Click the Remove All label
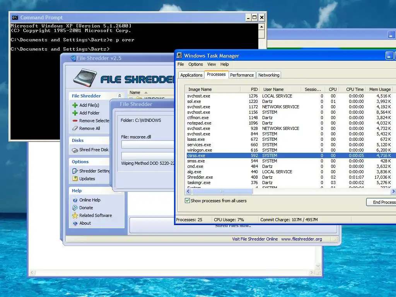396x297 pixels. coord(90,128)
